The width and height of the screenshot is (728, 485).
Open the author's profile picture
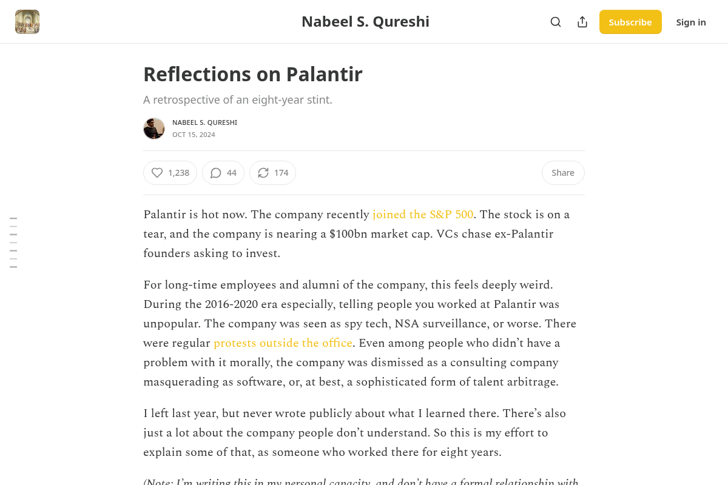[154, 129]
